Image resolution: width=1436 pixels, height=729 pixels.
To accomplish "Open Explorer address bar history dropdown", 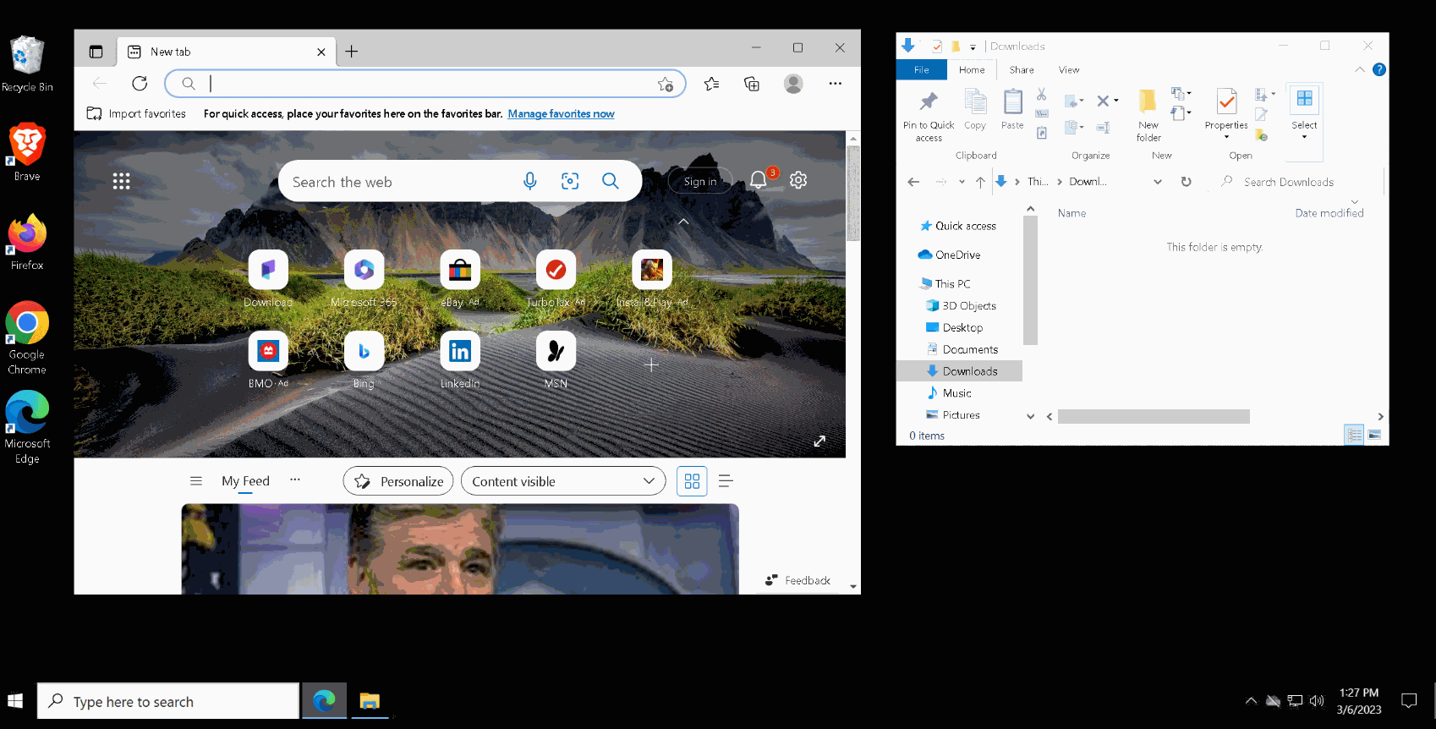I will [1158, 182].
